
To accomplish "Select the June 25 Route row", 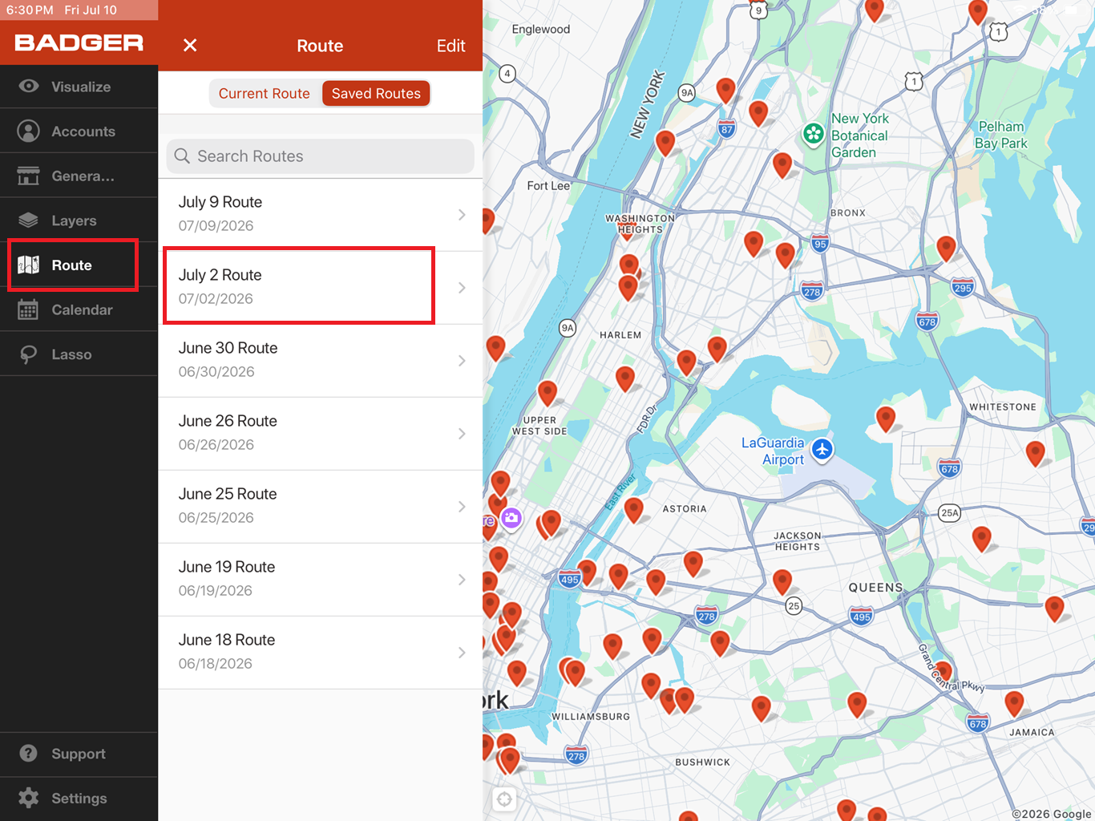I will (320, 507).
